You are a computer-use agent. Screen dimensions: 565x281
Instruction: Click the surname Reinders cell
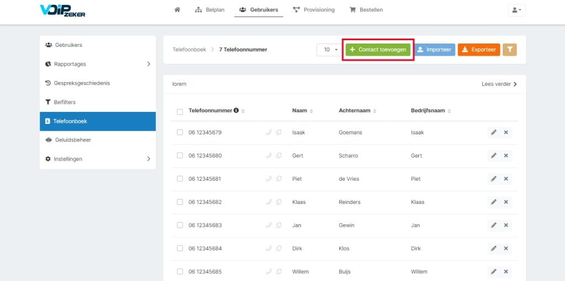click(x=349, y=202)
